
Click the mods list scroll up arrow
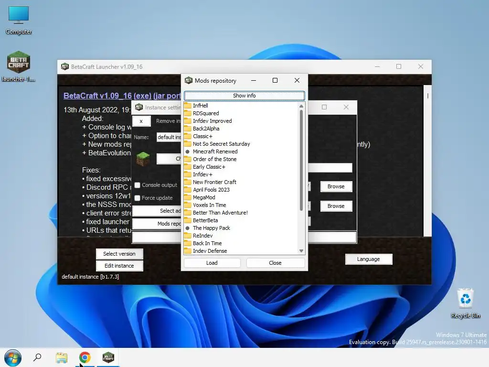coord(301,106)
